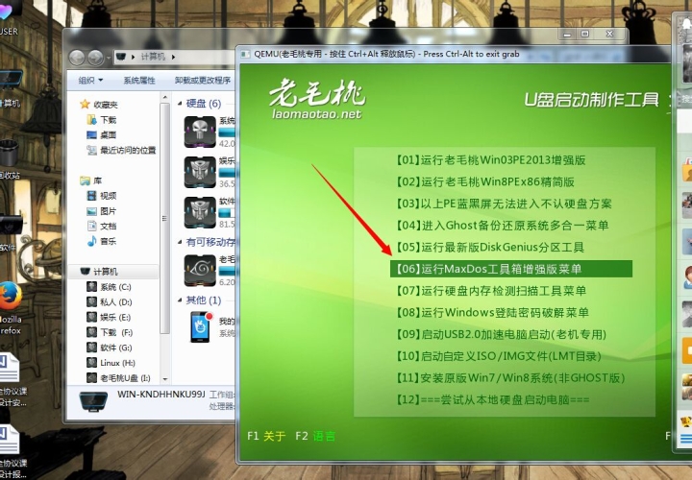Click the 娱乐 drive Transformers icon
Image resolution: width=692 pixels, height=480 pixels.
200,173
